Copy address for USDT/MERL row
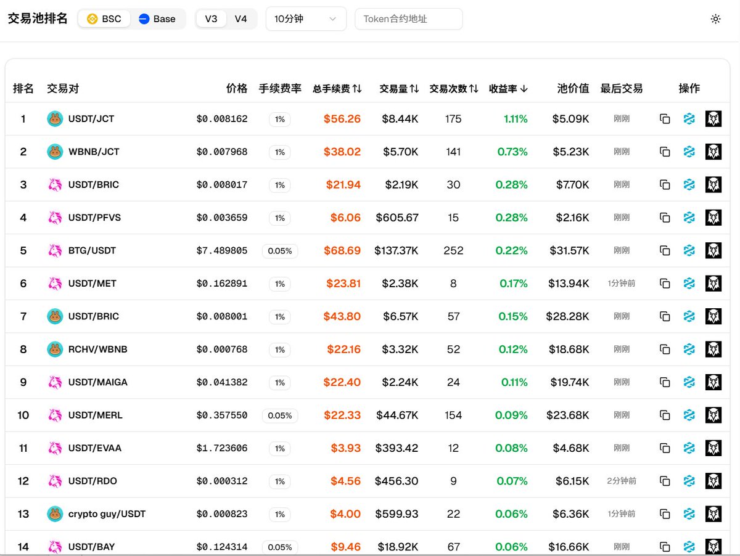 click(665, 415)
